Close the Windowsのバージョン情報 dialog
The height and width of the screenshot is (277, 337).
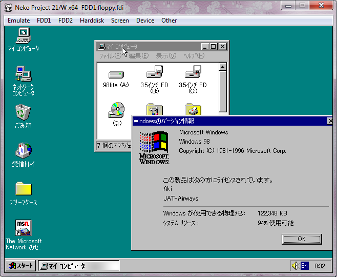pyautogui.click(x=330, y=121)
